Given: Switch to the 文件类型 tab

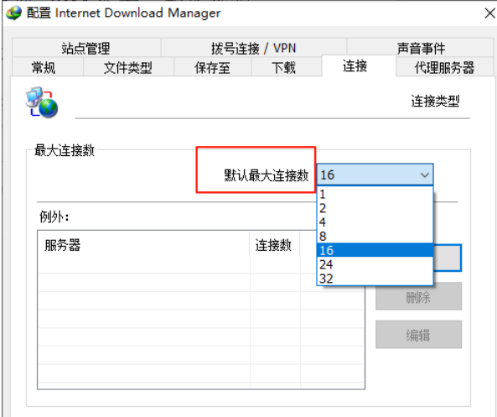Looking at the screenshot, I should [128, 68].
